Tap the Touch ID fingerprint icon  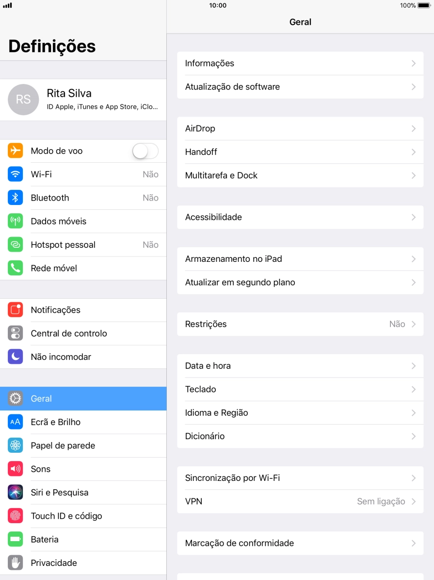pyautogui.click(x=15, y=516)
